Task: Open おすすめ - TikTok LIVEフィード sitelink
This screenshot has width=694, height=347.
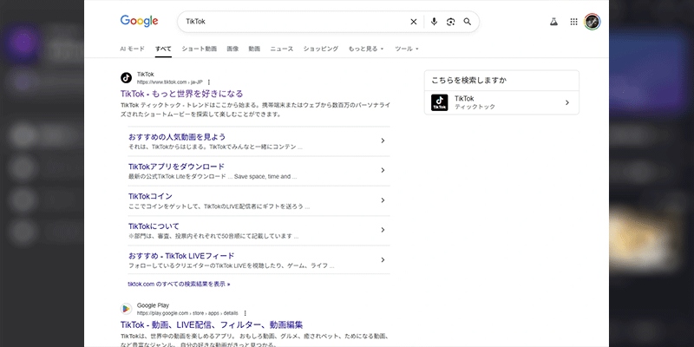Action: (181, 256)
